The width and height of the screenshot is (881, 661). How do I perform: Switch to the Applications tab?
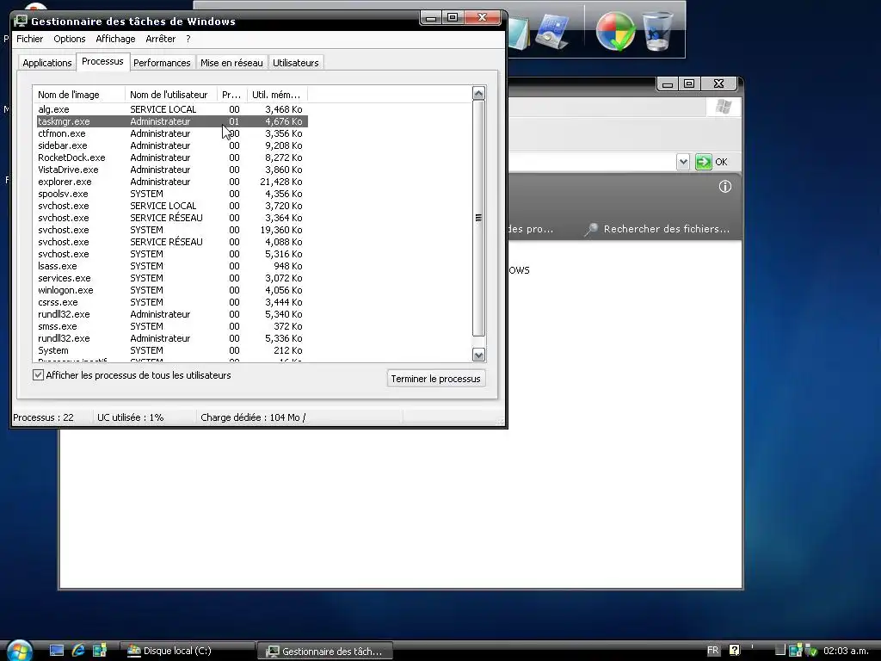(47, 62)
